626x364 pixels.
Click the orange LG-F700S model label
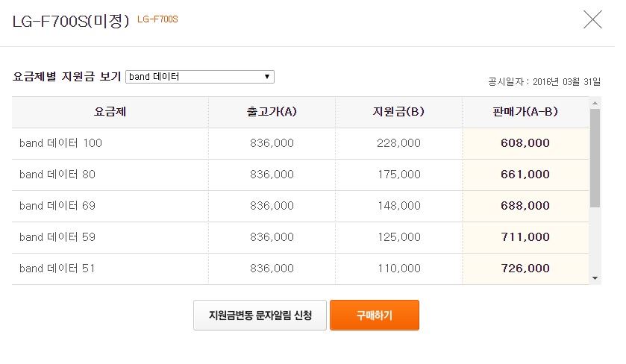(x=157, y=19)
